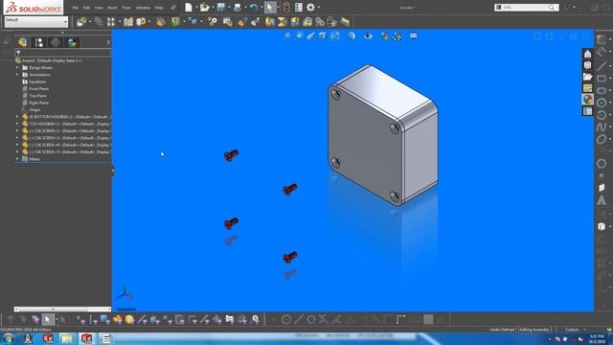
Task: Open a file via the Open folder icon
Action: click(x=204, y=7)
